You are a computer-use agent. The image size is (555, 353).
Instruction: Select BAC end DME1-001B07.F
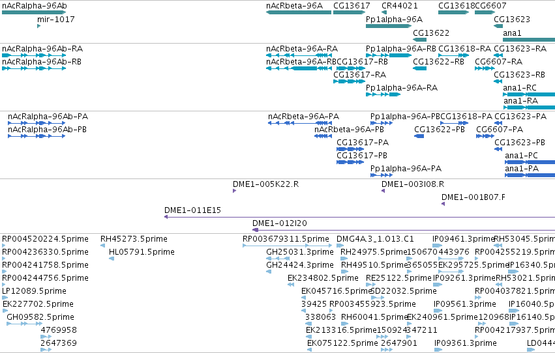443,204
